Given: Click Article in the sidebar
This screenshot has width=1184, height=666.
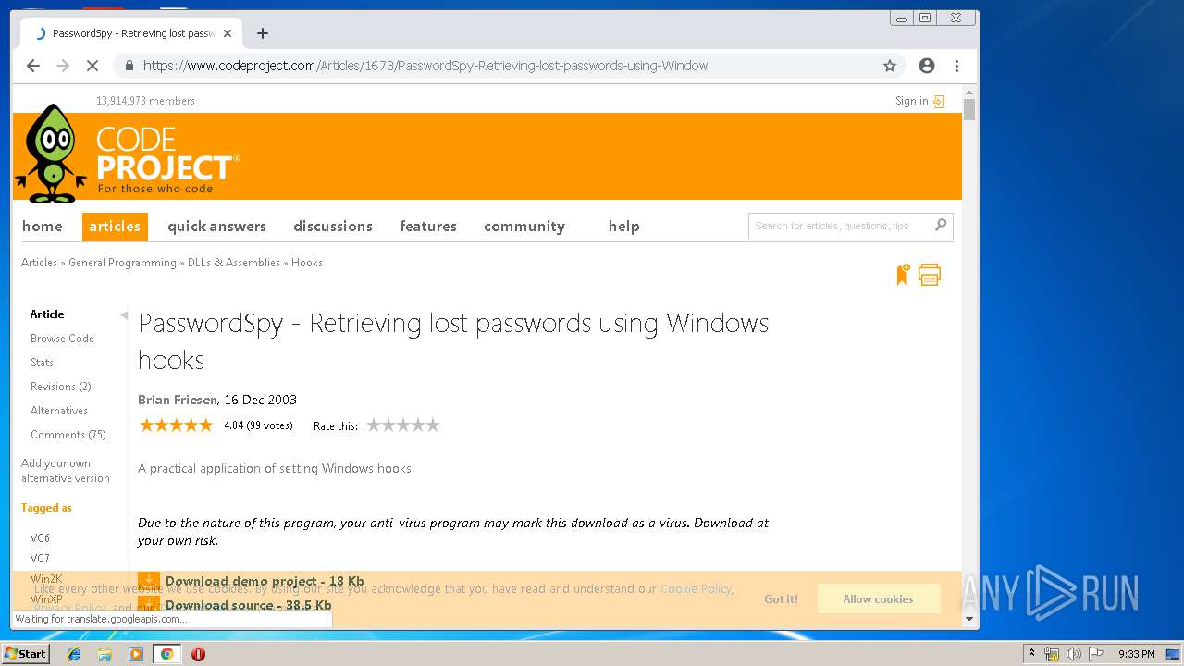Looking at the screenshot, I should (x=47, y=314).
